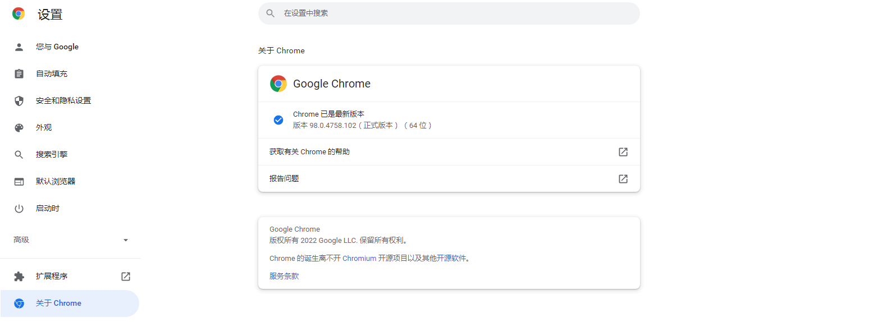Click the Google Chrome logo in the about card
The height and width of the screenshot is (322, 891).
[x=278, y=84]
